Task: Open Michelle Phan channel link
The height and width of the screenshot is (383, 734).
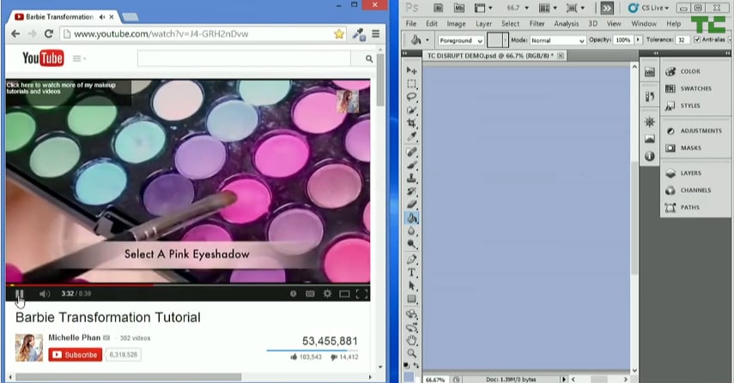Action: [75, 338]
